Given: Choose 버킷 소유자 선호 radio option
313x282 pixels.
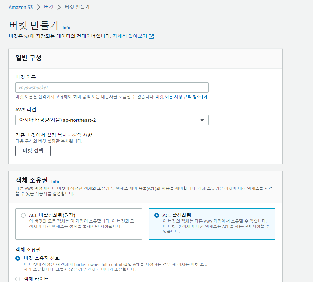Looking at the screenshot, I should click(18, 258).
